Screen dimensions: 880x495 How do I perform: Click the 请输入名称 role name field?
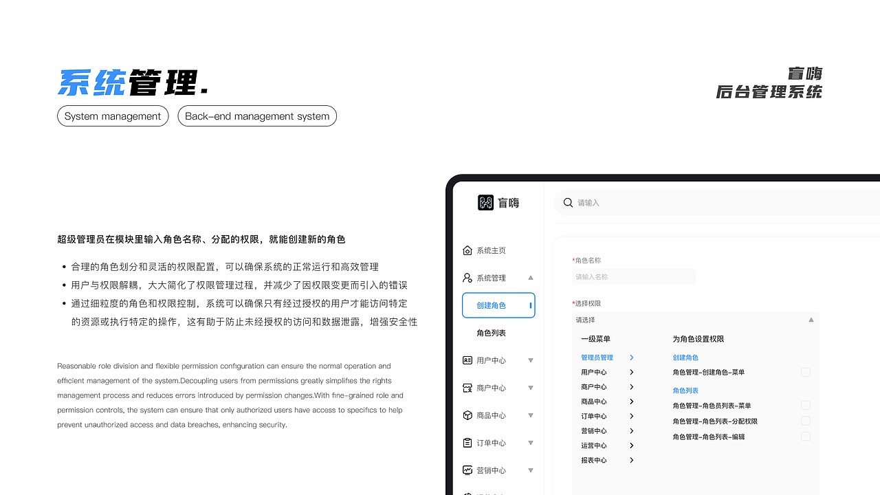634,277
